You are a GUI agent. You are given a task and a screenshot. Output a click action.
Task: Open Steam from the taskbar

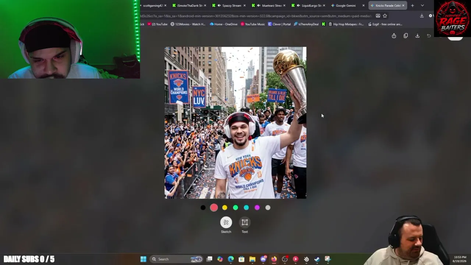[x=317, y=259]
